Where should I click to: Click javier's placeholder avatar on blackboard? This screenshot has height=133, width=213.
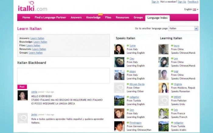pos(23,118)
